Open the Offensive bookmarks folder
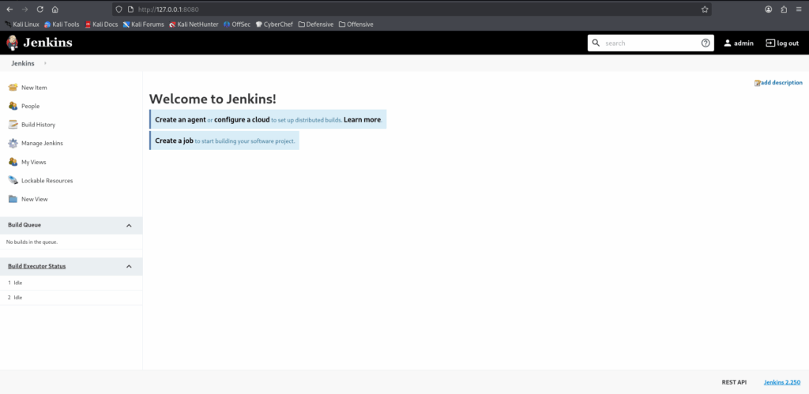The height and width of the screenshot is (394, 809). pyautogui.click(x=356, y=24)
